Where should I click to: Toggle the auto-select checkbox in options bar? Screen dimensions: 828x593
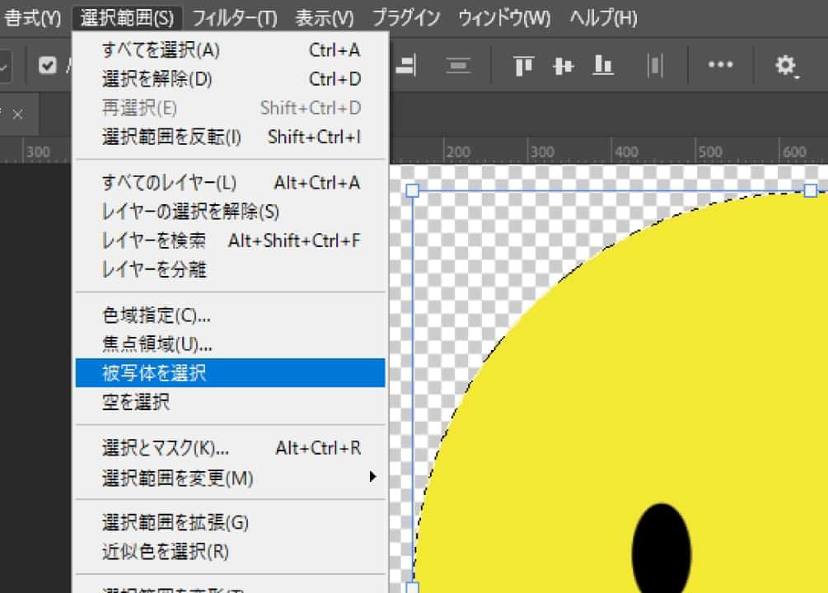[48, 66]
